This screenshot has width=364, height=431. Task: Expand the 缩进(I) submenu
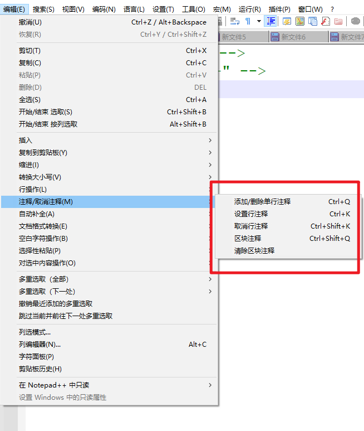coord(109,165)
